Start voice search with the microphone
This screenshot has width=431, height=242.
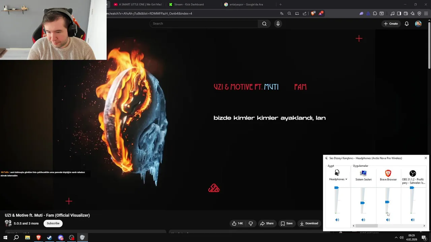(x=278, y=24)
